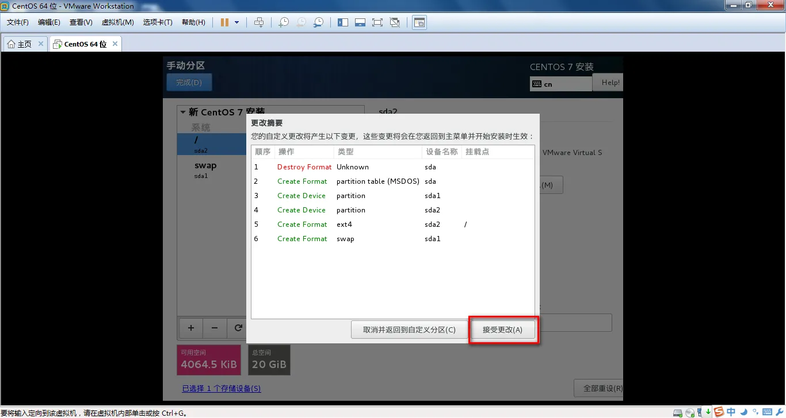Open the 虚拟机(M) menu
The height and width of the screenshot is (418, 786).
[117, 22]
